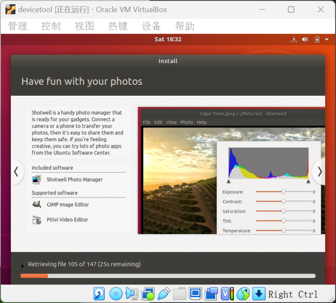Click the Shotwell Photo Manager icon

[x=37, y=180]
